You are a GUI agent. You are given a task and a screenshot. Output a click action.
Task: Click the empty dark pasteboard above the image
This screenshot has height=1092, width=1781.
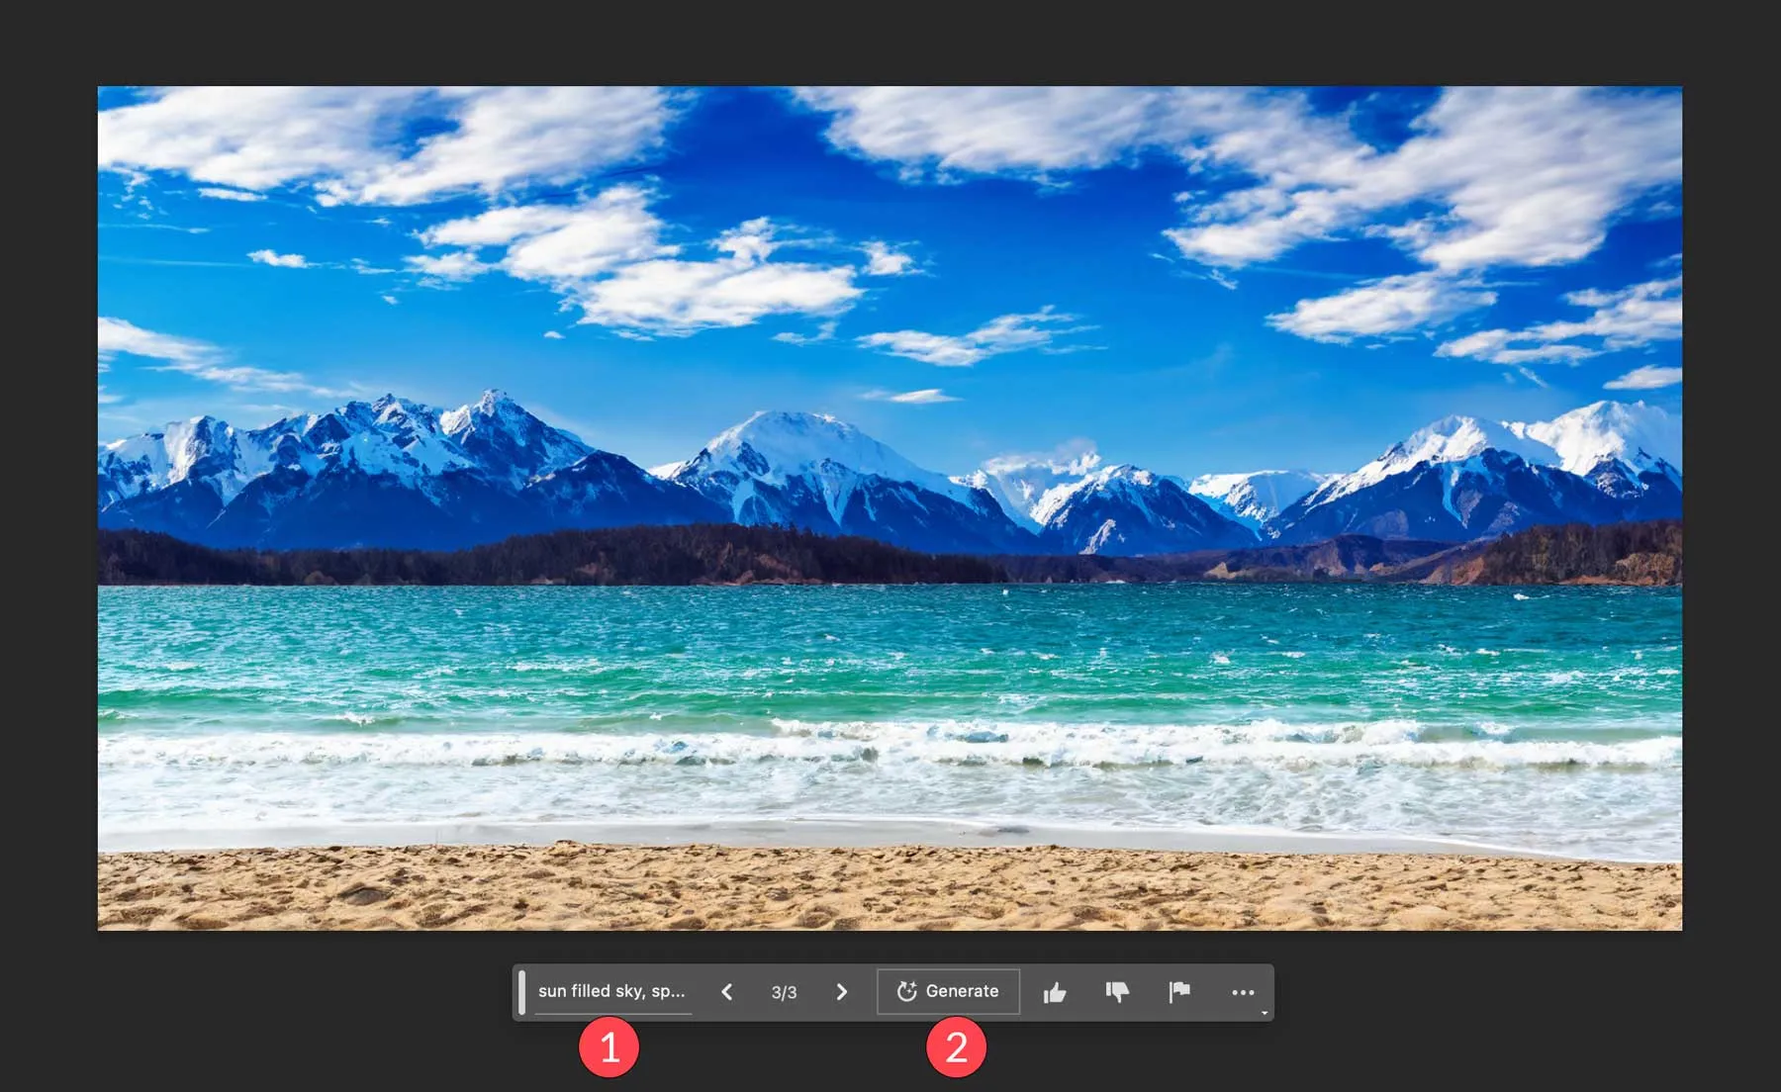coord(890,42)
